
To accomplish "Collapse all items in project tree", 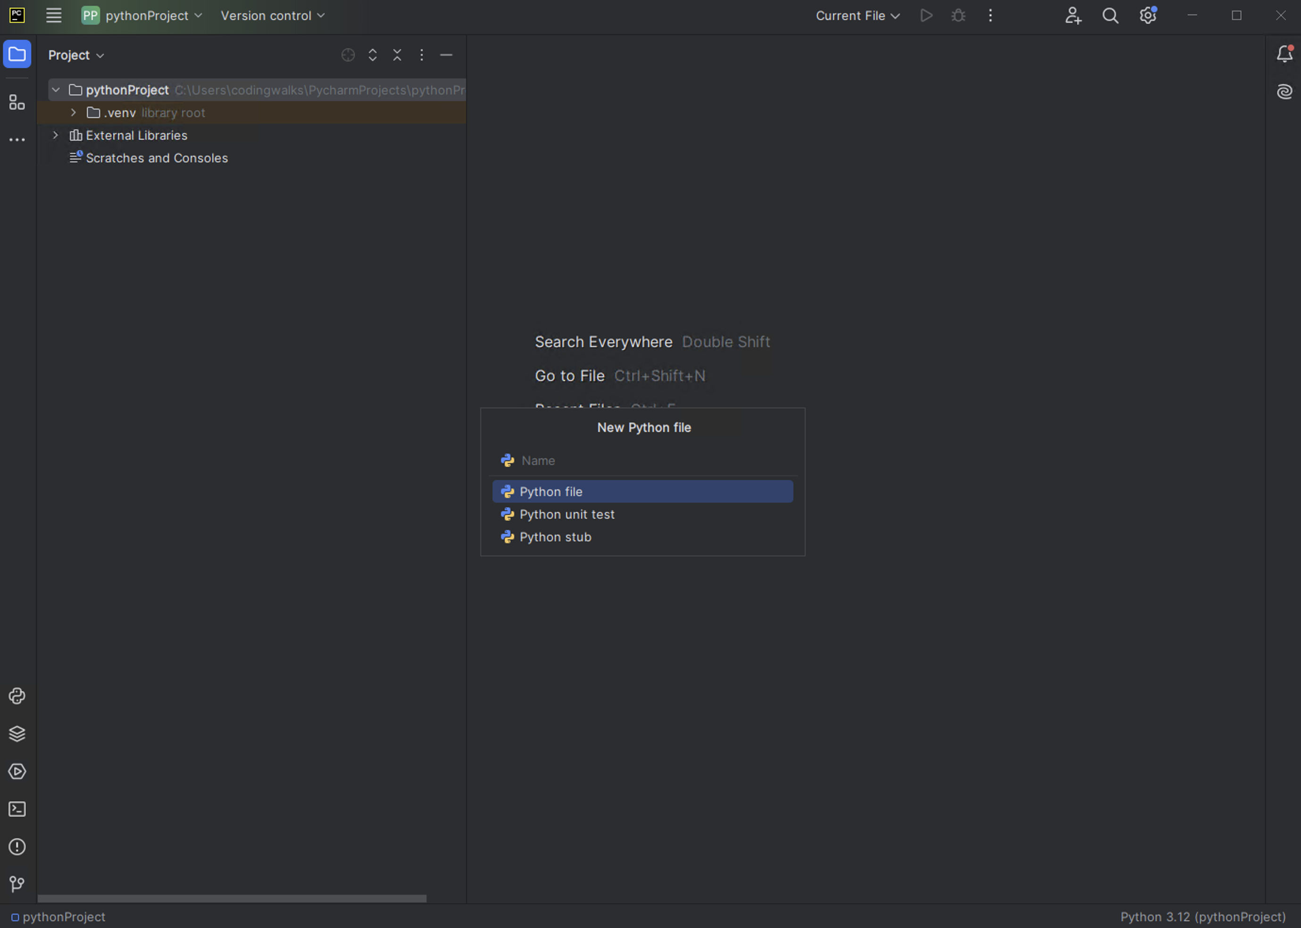I will click(x=397, y=55).
